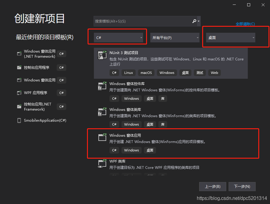Select the NUnit 3 测试项目 title
The height and width of the screenshot is (204, 270).
coord(124,53)
